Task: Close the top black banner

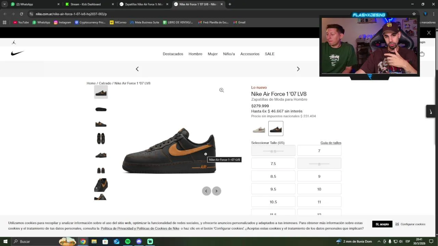Action: pyautogui.click(x=429, y=33)
